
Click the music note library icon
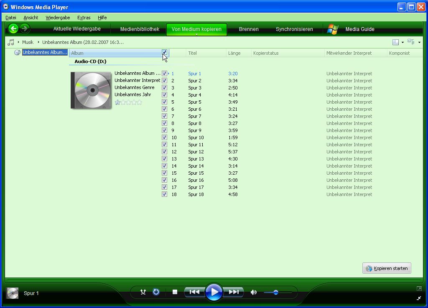pyautogui.click(x=10, y=42)
